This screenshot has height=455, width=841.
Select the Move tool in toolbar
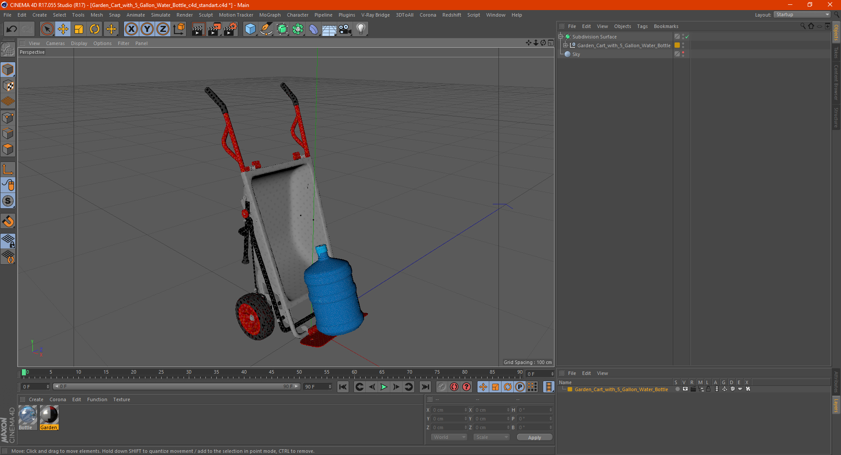pyautogui.click(x=63, y=29)
